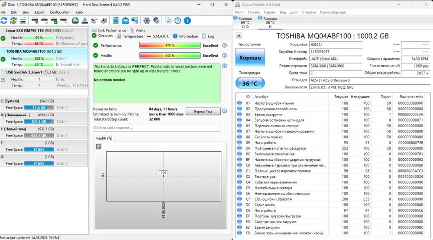The image size is (433, 240).
Task: Click the globe-on-disk toolbar icon
Action: 75,20
